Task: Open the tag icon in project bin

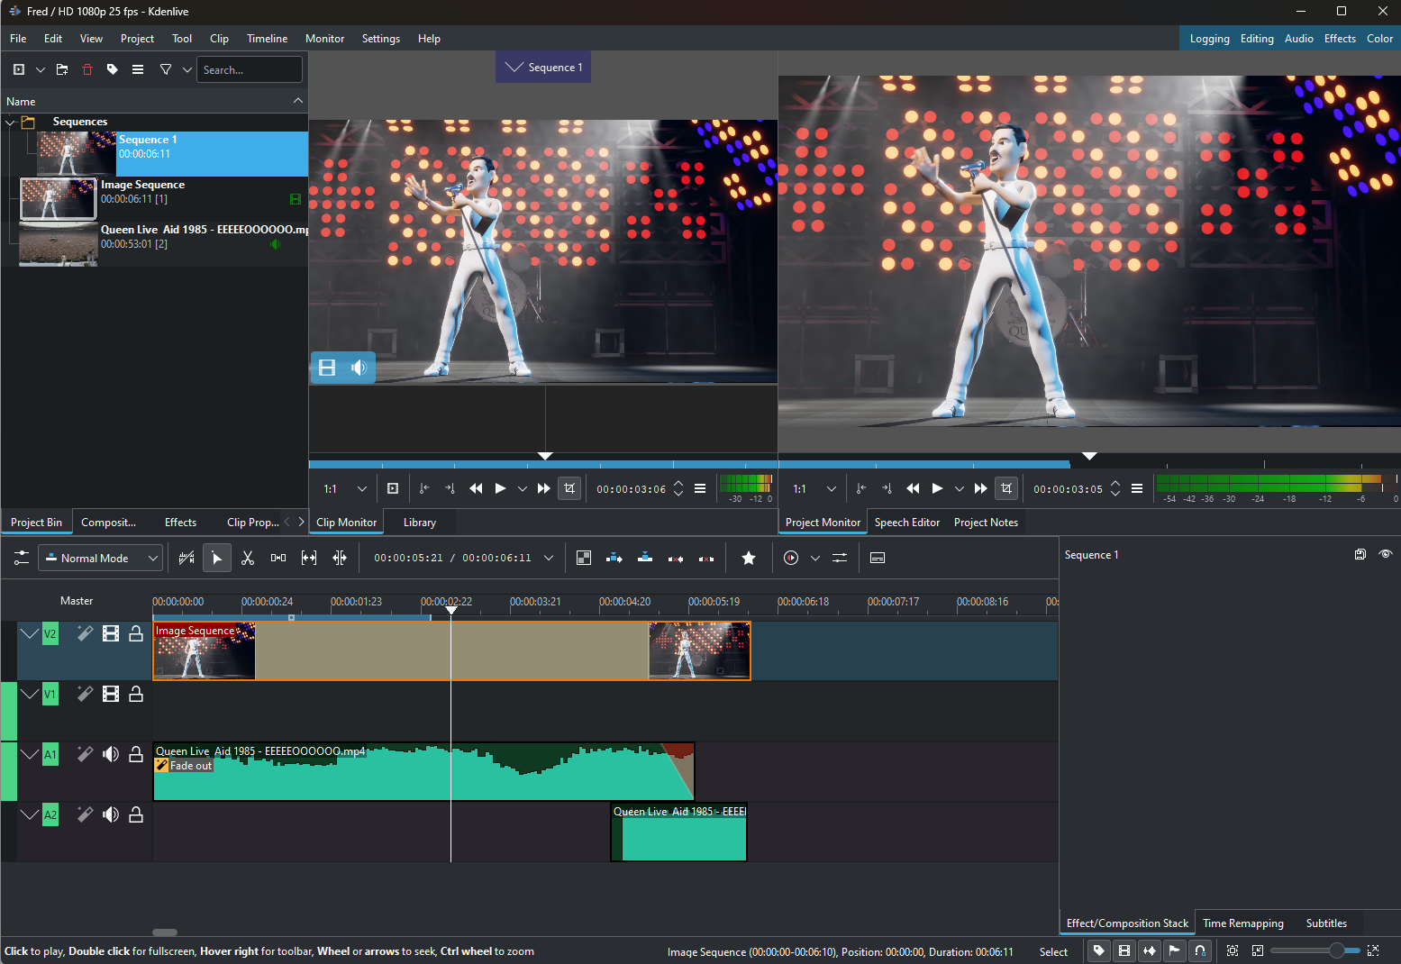Action: pos(113,69)
